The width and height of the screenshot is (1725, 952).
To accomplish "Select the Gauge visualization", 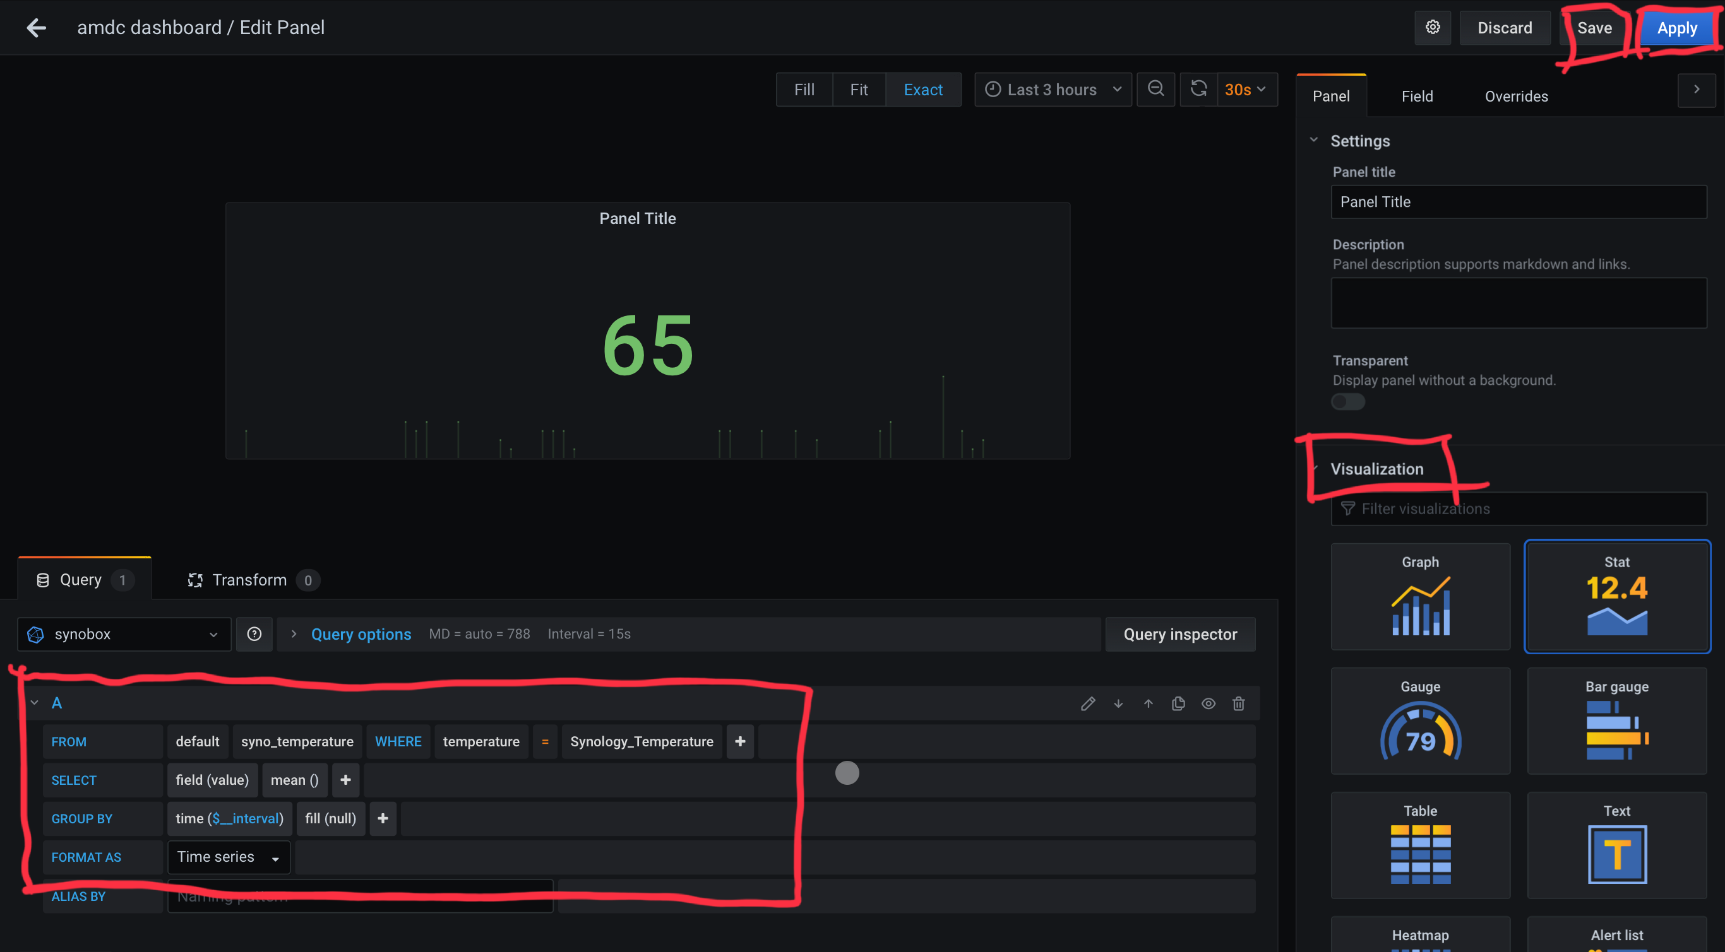I will (1420, 720).
